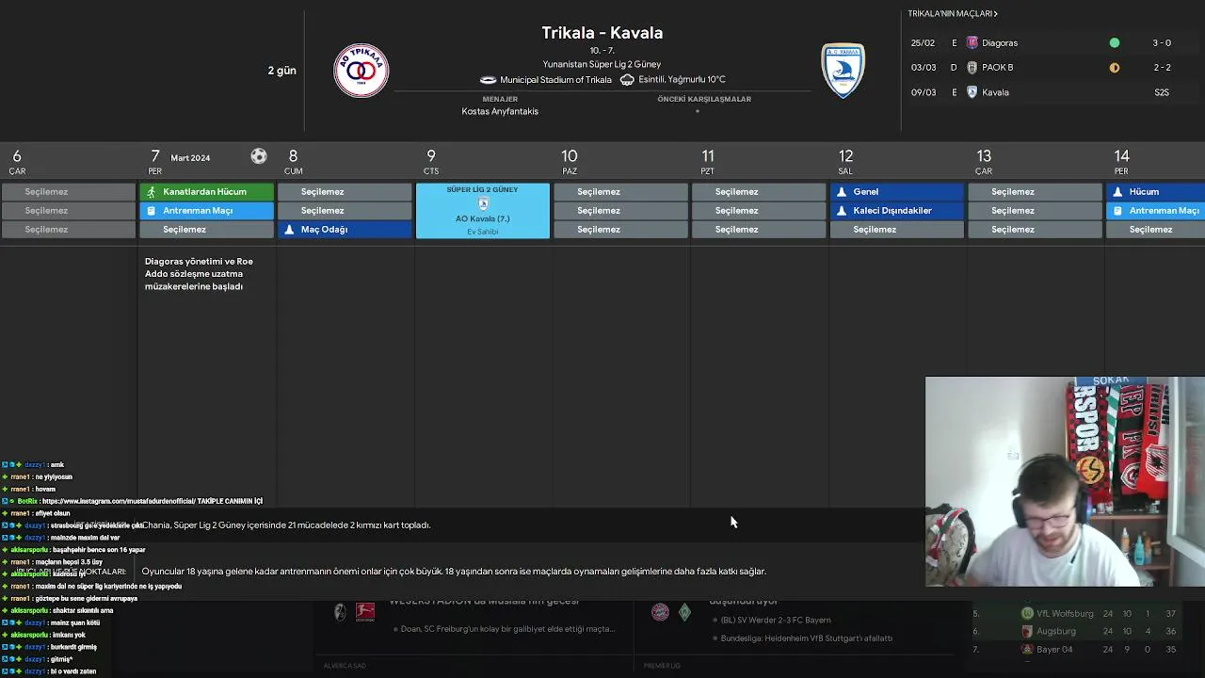Click the cone icon on Genel session
Screen dimensions: 1205x678
pos(842,191)
